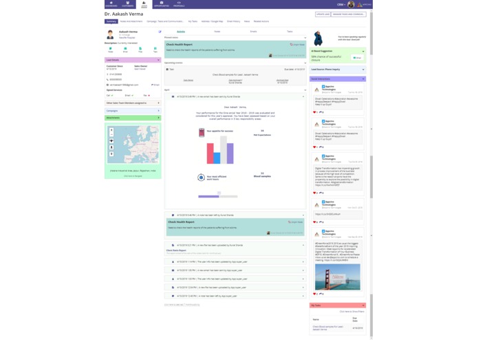
Task: Click the Task quick-action icon under Description
Action: click(x=155, y=50)
